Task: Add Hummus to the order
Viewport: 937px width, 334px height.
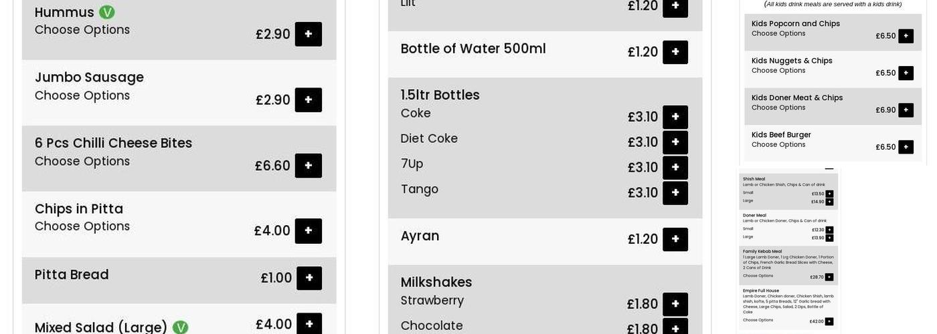Action: (x=308, y=34)
